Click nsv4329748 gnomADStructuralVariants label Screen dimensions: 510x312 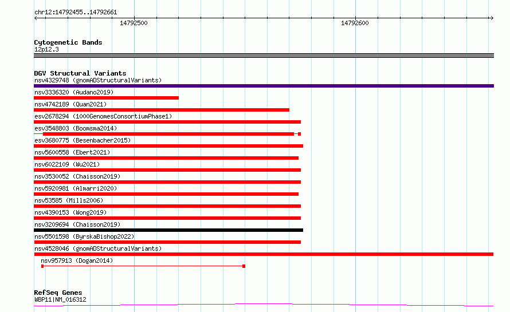point(98,80)
